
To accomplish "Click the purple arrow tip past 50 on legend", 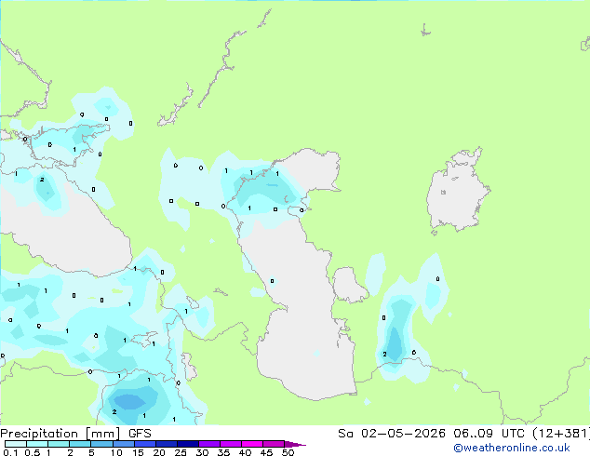I will pyautogui.click(x=295, y=444).
